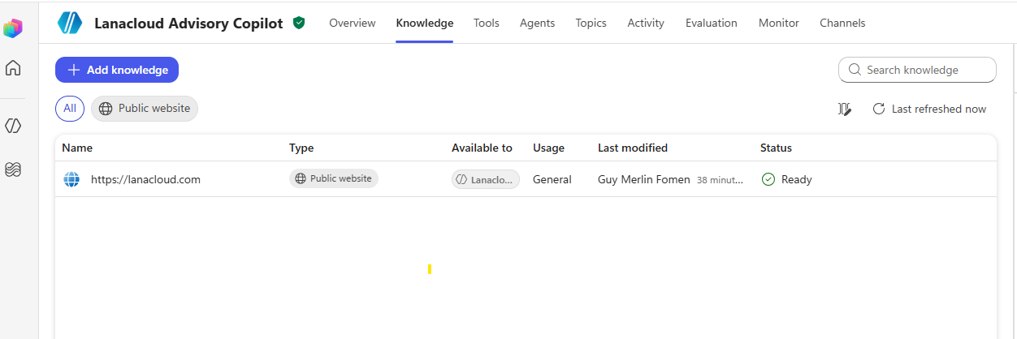The height and width of the screenshot is (339, 1017).
Task: Click the Public website type badge in row
Action: pos(334,178)
